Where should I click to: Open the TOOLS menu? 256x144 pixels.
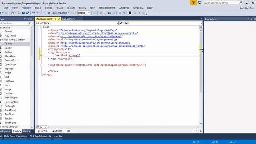(82, 8)
